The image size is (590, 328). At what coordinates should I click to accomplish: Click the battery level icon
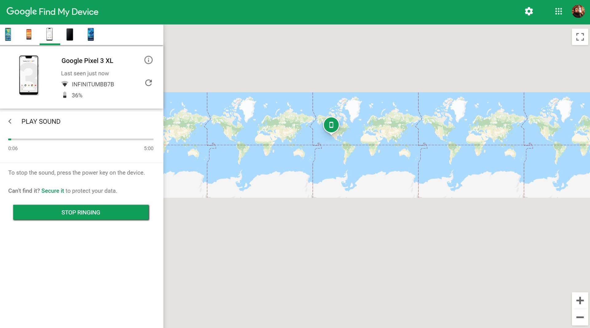tap(65, 95)
